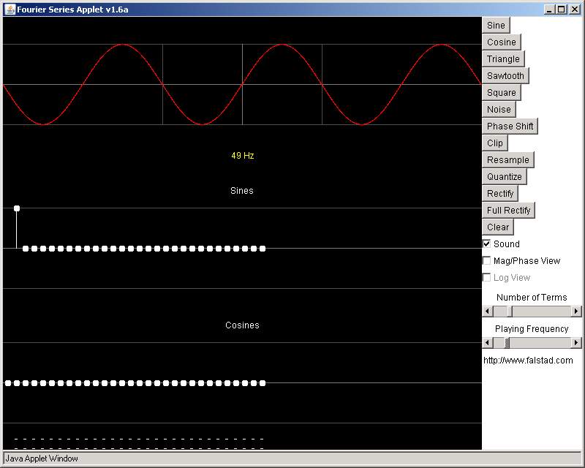The height and width of the screenshot is (468, 585).
Task: Click the first cosine coefficient dot
Action: pyautogui.click(x=7, y=383)
